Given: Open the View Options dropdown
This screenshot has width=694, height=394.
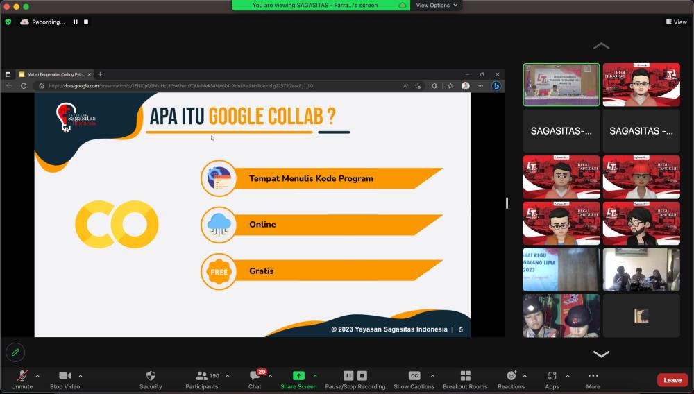Looking at the screenshot, I should 437,6.
